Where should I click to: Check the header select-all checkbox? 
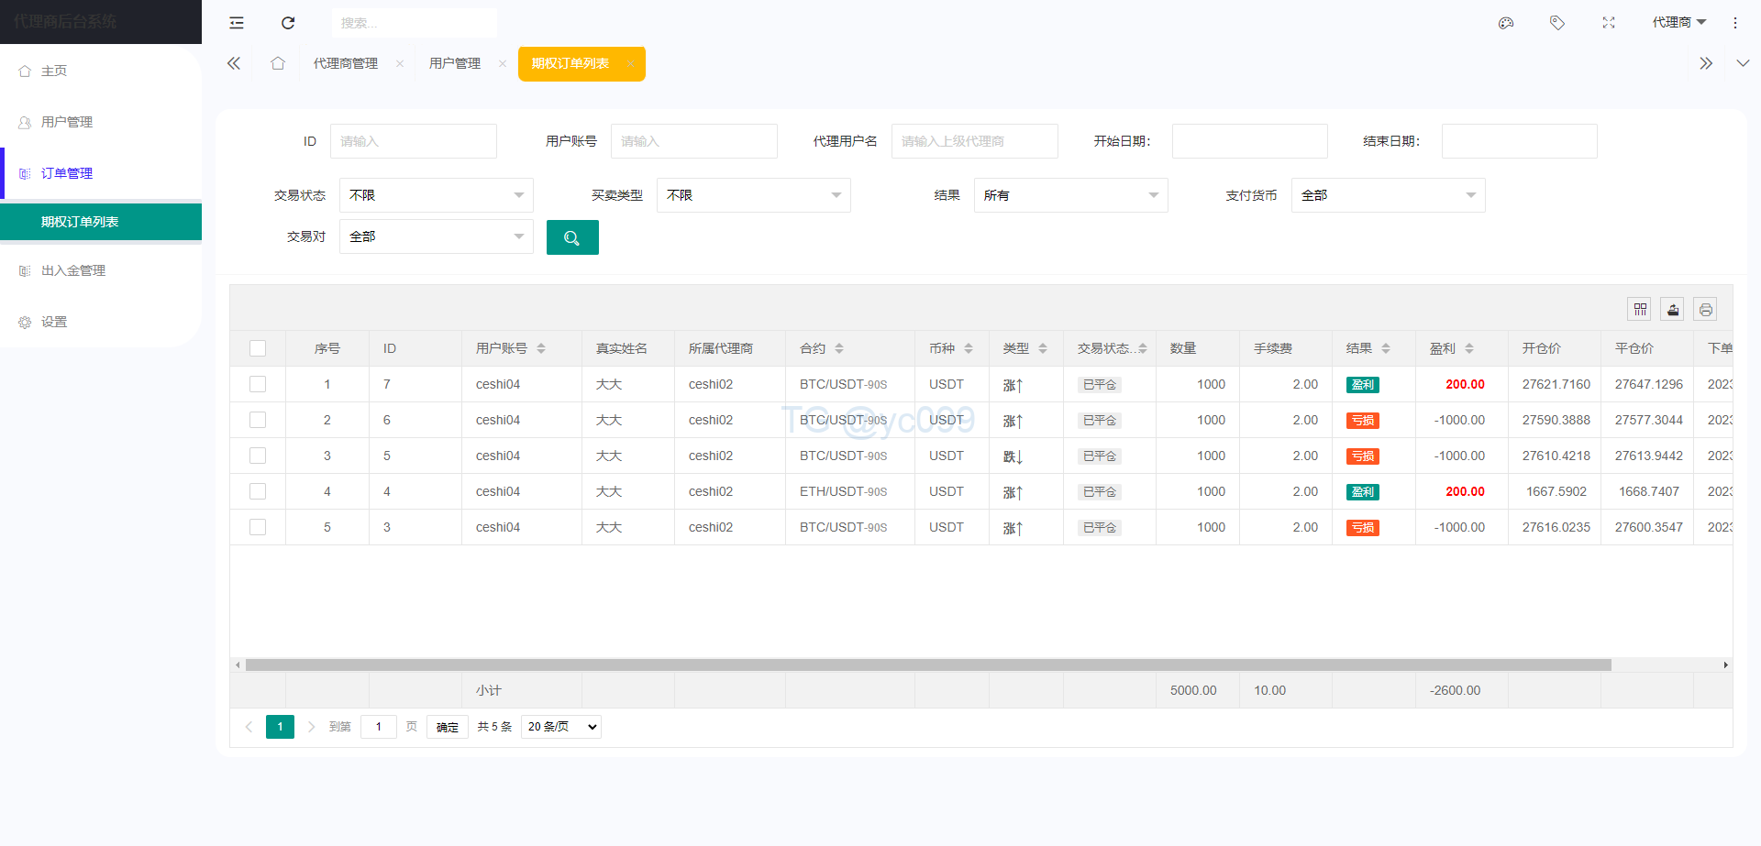pyautogui.click(x=258, y=348)
